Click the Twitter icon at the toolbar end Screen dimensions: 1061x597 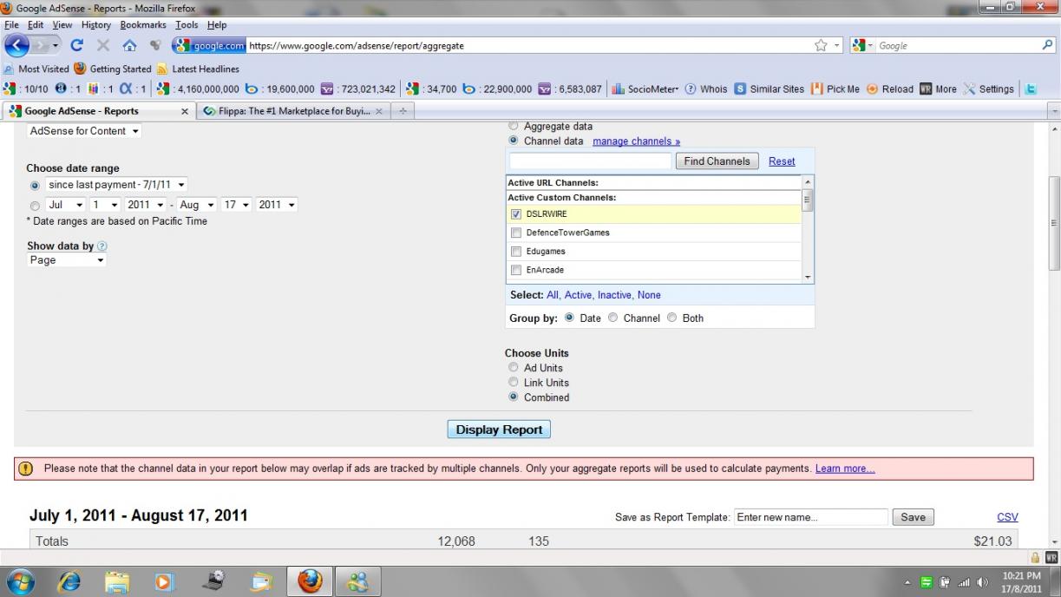(x=1031, y=89)
